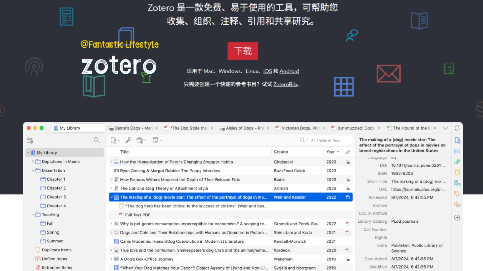Open the New Note dropdown
The image size is (483, 271).
tap(157, 140)
